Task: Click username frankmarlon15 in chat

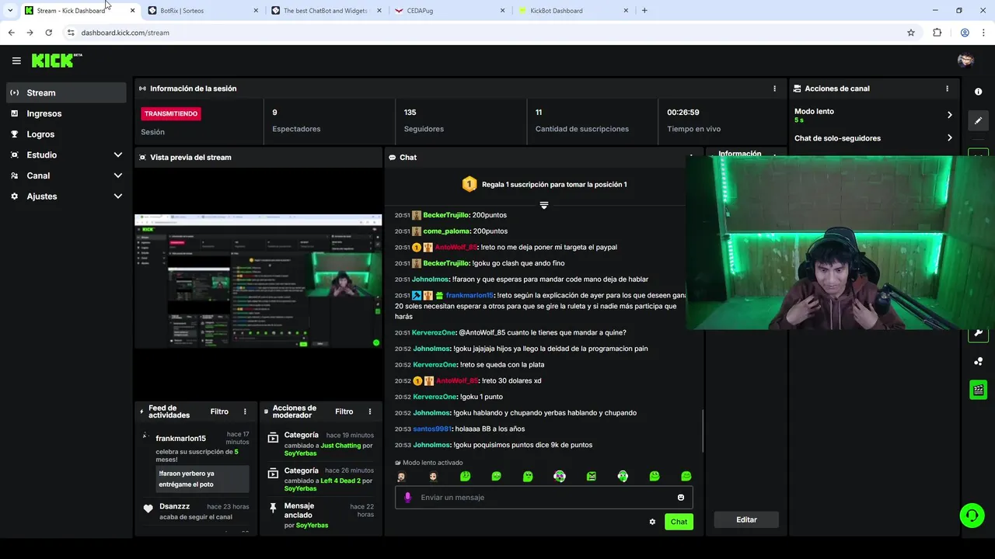Action: click(x=469, y=295)
